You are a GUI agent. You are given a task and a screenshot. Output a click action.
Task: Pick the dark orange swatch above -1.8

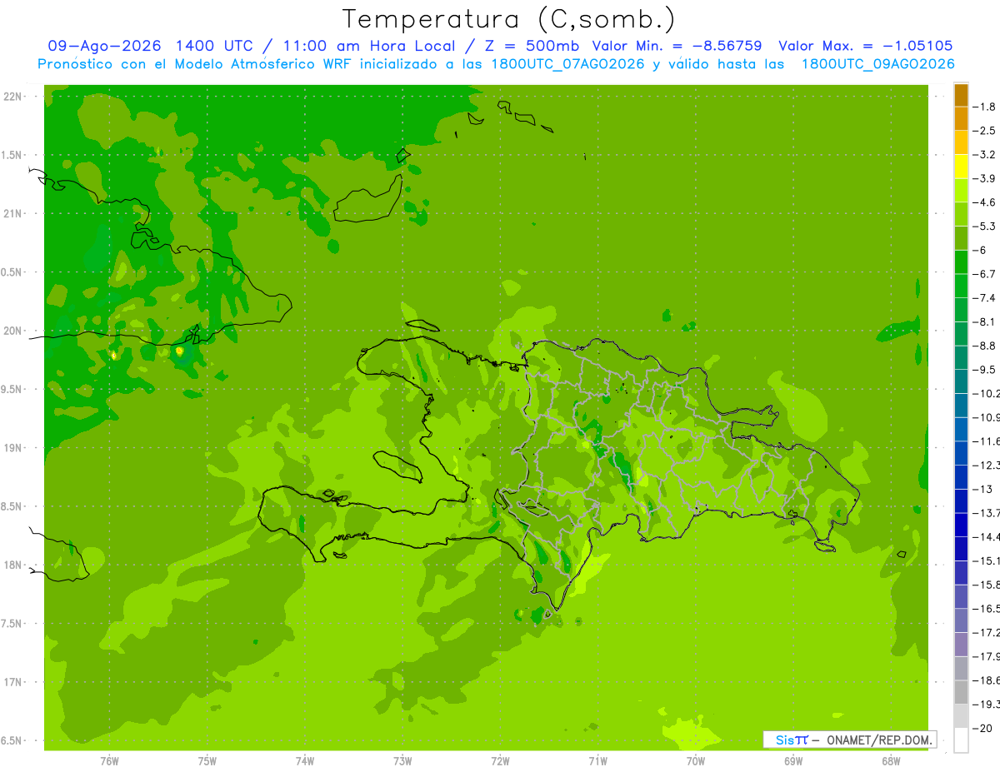961,95
